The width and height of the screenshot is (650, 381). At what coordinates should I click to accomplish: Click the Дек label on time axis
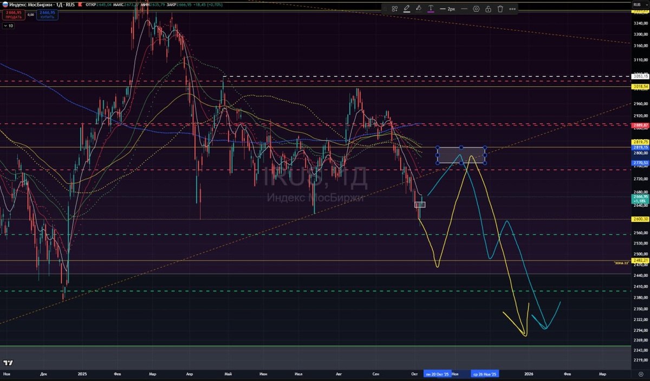(44, 373)
